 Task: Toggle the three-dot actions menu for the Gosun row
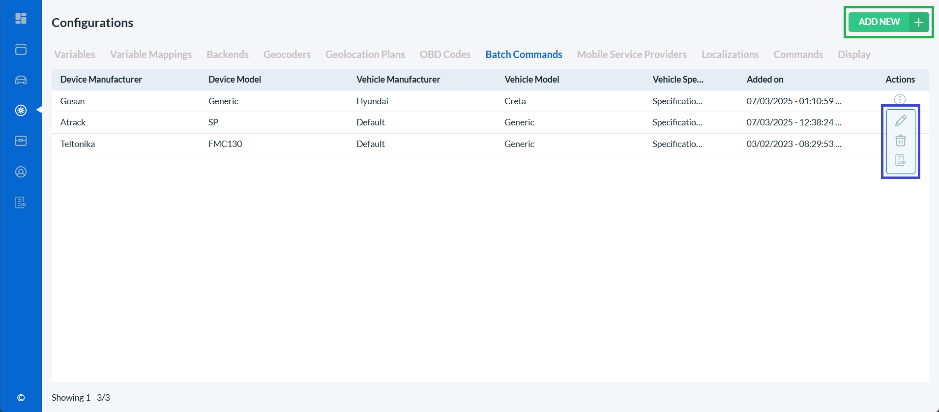click(900, 100)
